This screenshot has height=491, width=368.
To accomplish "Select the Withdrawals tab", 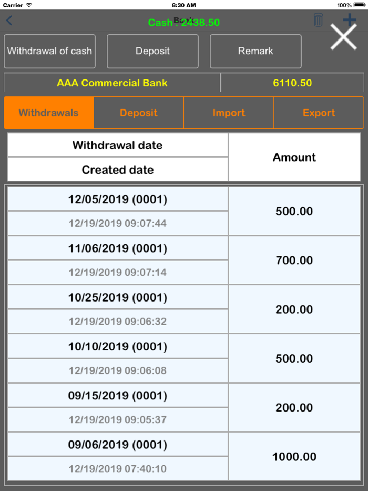I will pyautogui.click(x=48, y=113).
